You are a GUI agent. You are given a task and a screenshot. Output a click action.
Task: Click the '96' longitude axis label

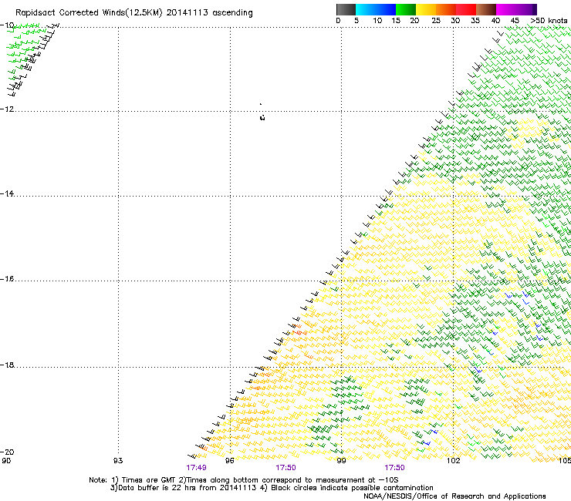tap(229, 461)
